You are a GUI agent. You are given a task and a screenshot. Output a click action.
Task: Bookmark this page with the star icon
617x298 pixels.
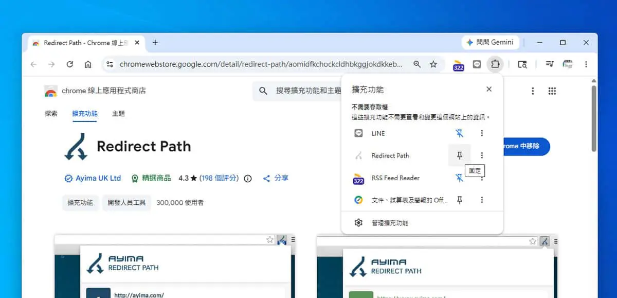click(x=433, y=64)
